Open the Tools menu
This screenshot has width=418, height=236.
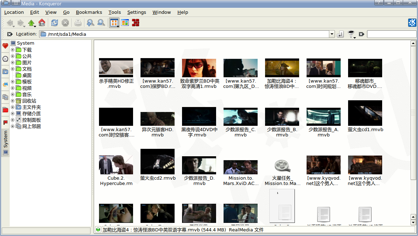[x=115, y=12]
